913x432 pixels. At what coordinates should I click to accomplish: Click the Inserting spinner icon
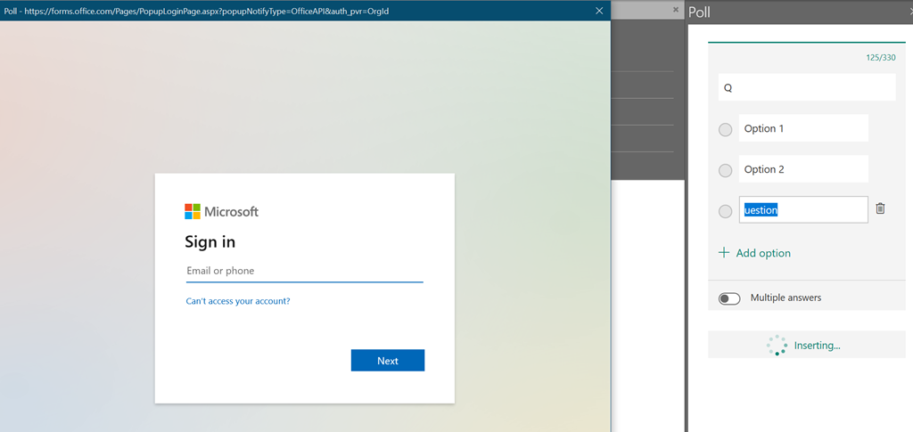777,346
